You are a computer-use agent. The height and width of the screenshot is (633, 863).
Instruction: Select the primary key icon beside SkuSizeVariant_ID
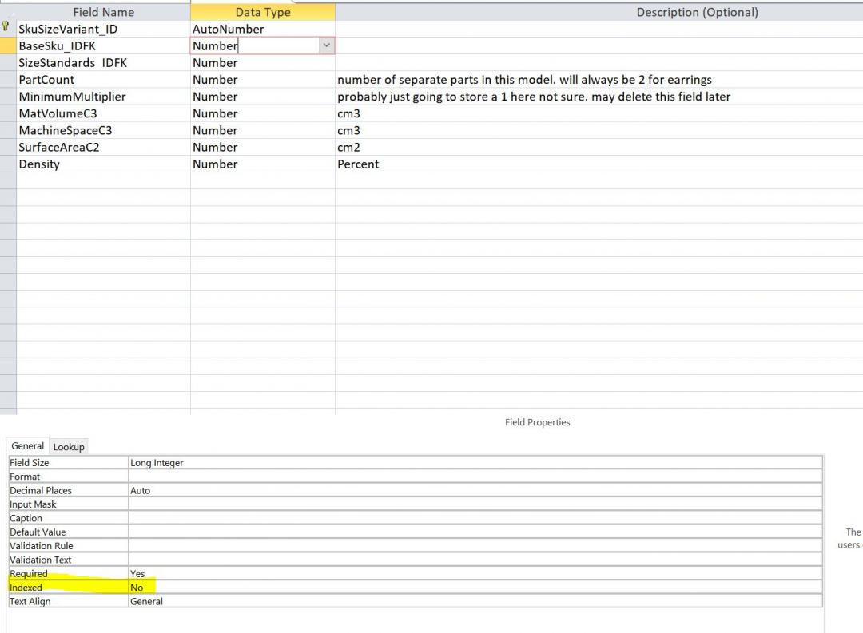point(6,26)
